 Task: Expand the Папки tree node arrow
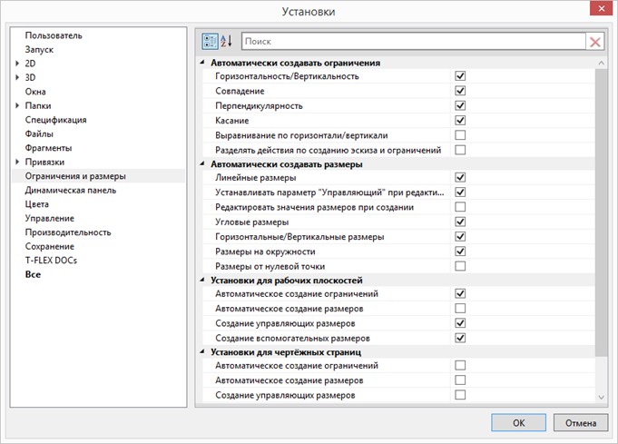coord(17,105)
